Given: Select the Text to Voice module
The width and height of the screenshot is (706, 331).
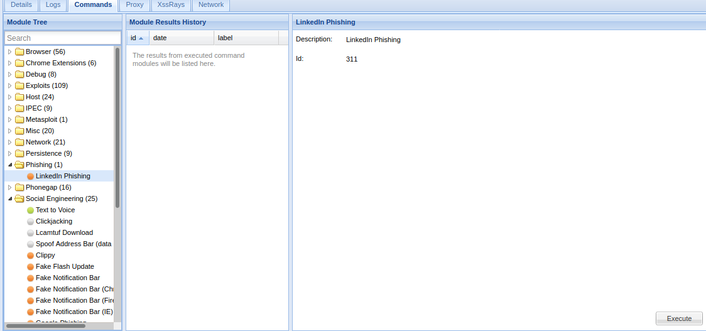Looking at the screenshot, I should tap(55, 210).
